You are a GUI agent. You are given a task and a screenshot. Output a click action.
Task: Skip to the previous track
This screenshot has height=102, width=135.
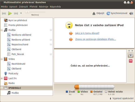(4, 14)
